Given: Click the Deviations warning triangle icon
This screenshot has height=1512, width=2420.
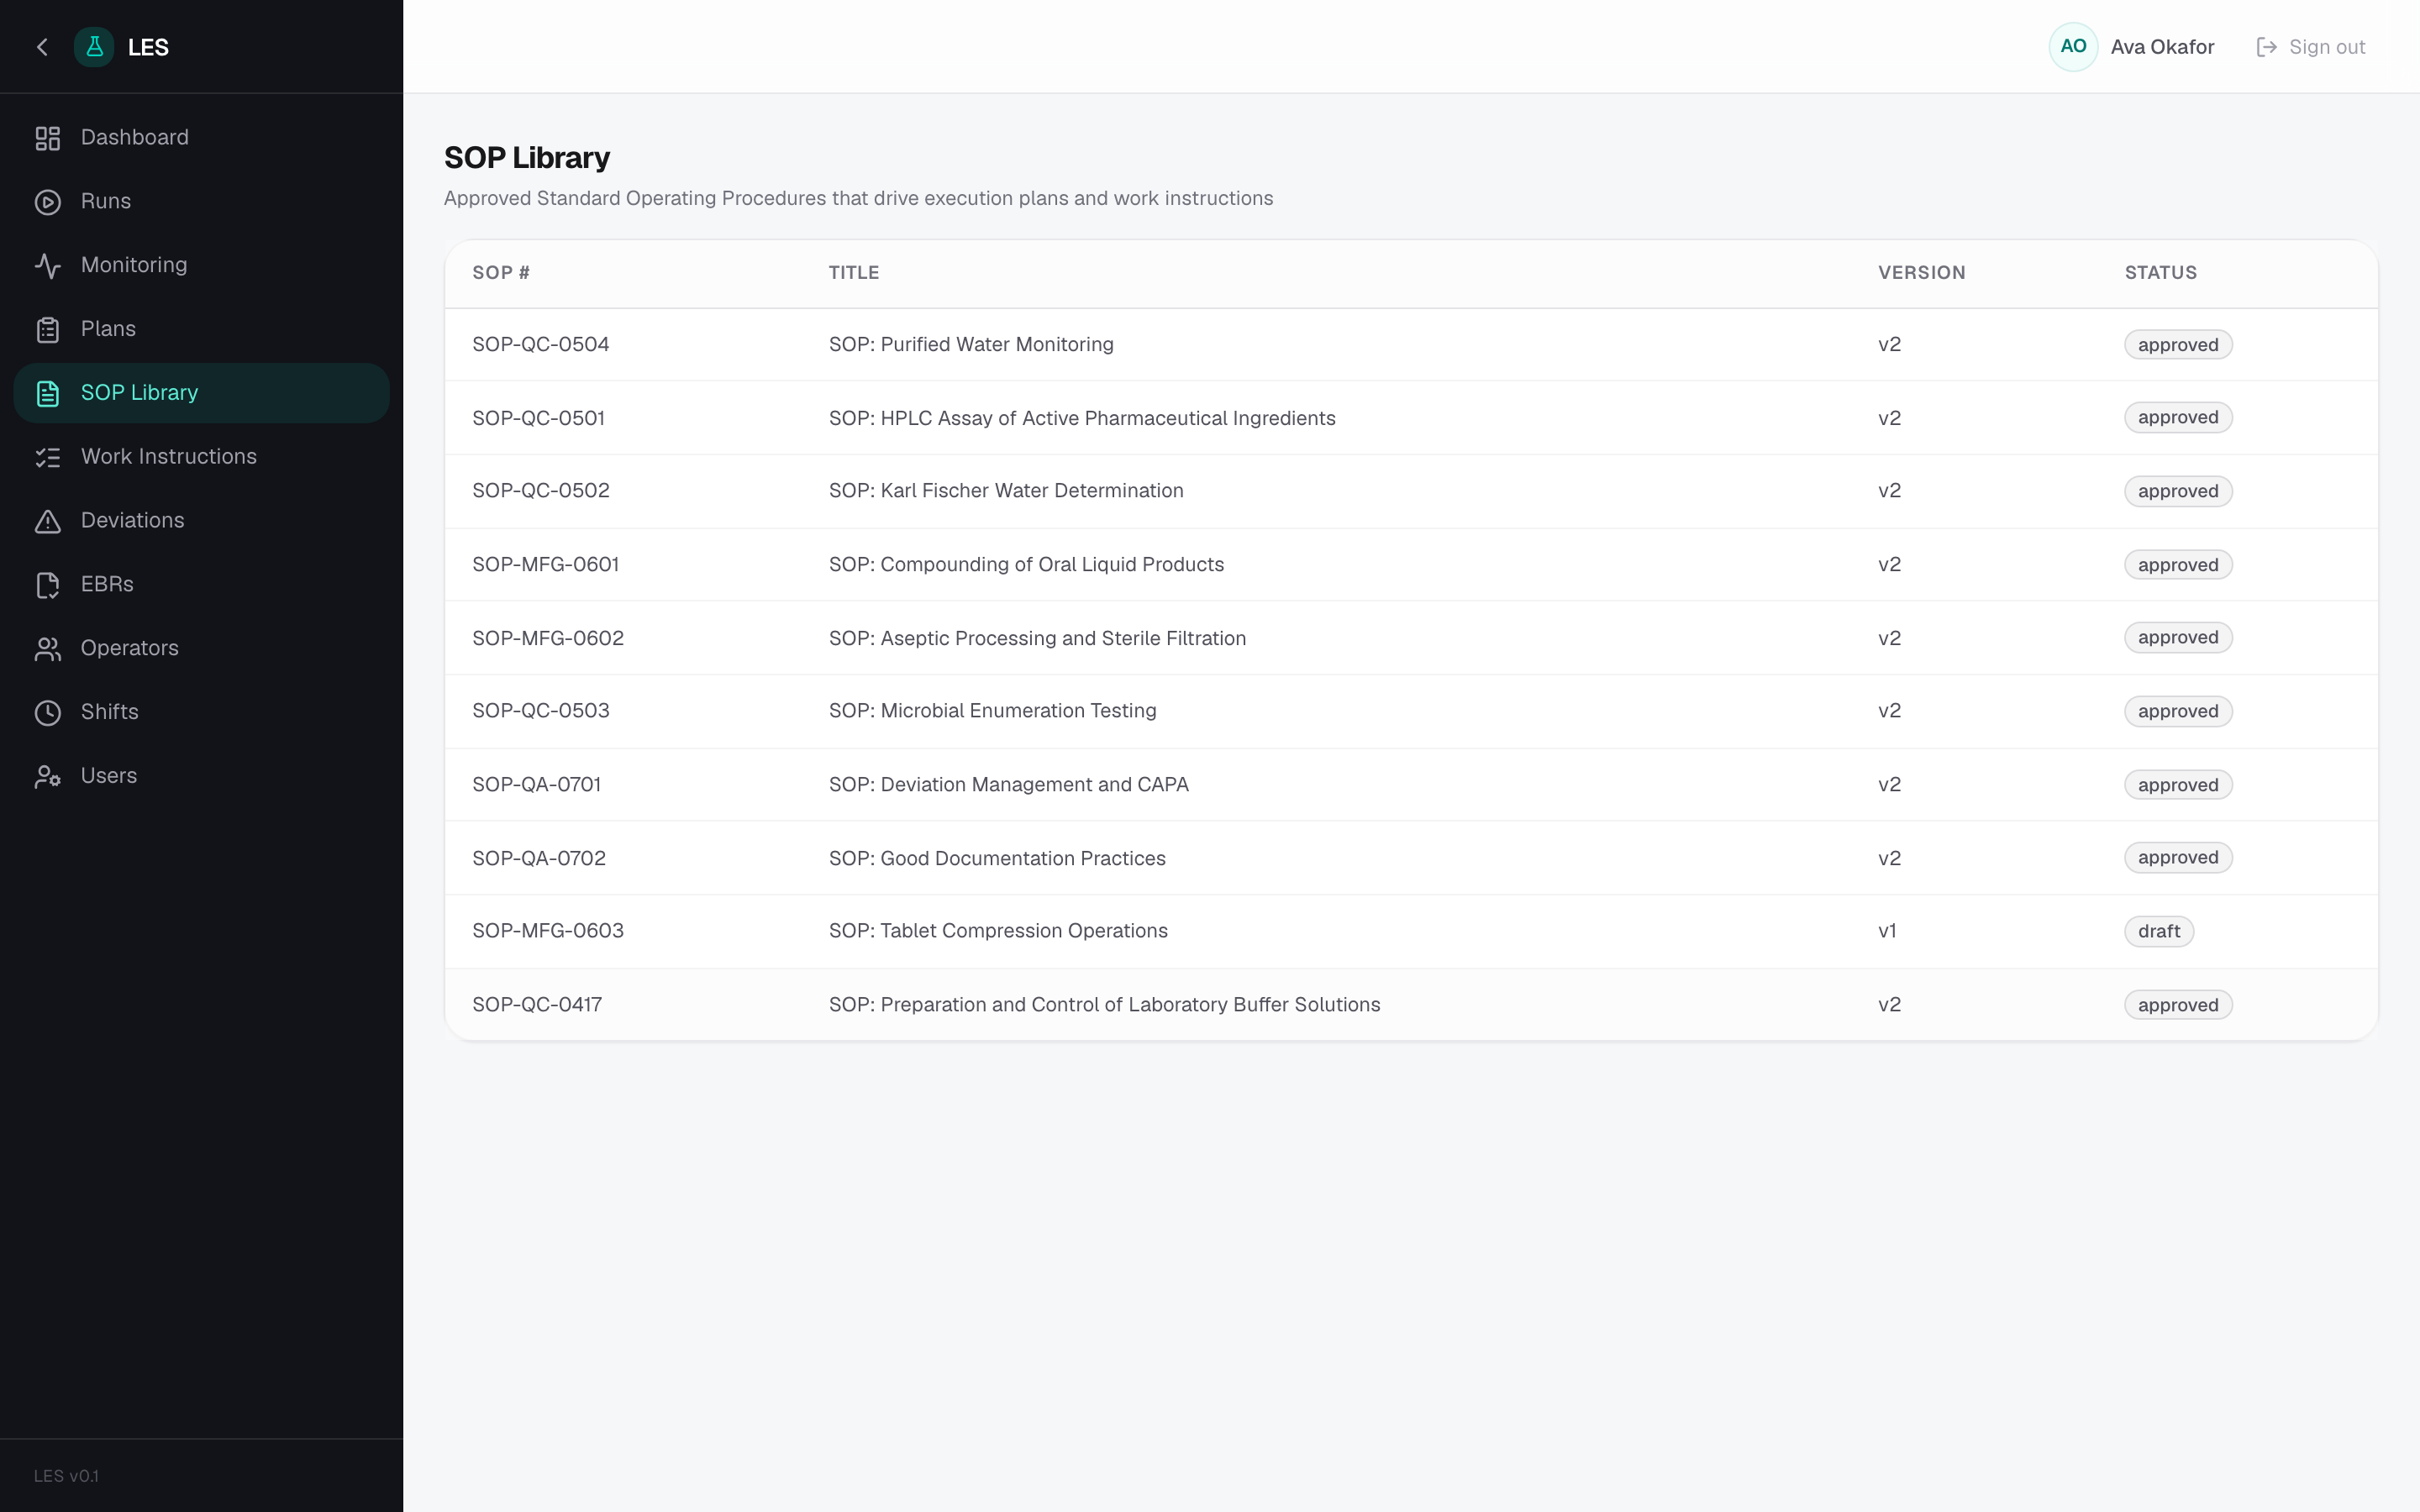Looking at the screenshot, I should click(48, 521).
